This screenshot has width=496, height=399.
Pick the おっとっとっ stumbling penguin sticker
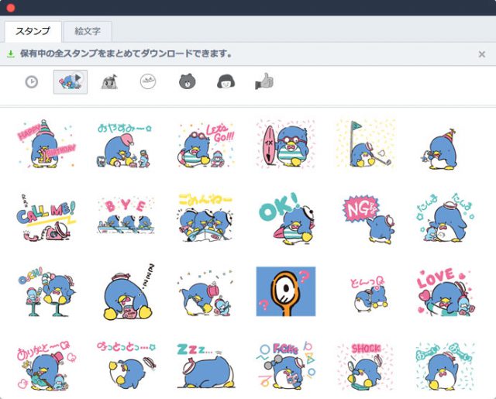[126, 366]
